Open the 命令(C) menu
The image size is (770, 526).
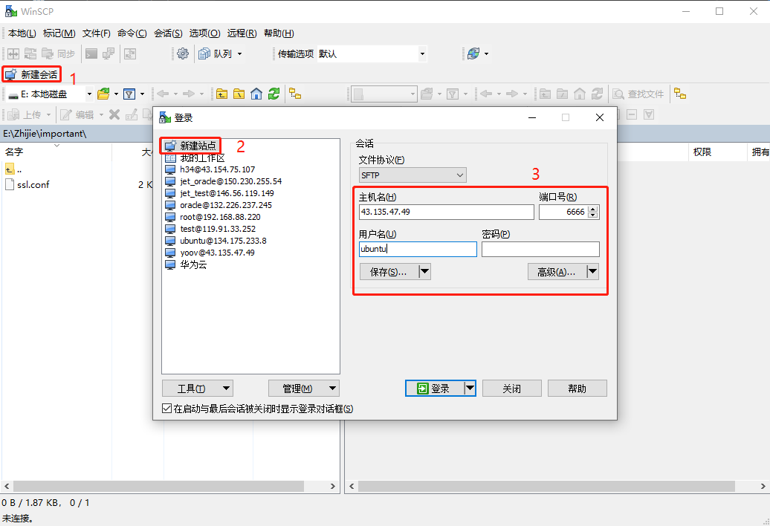132,33
